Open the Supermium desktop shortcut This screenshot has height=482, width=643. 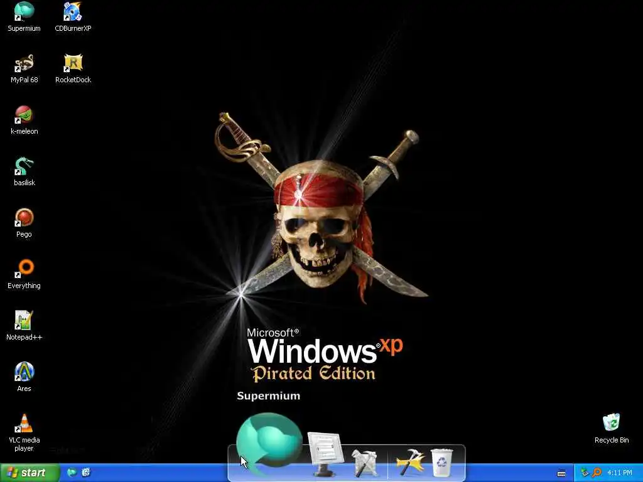(x=24, y=16)
